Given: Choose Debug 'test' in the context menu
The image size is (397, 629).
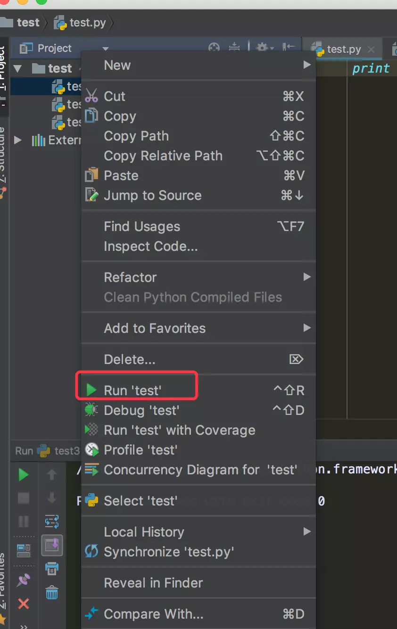Looking at the screenshot, I should click(x=141, y=410).
